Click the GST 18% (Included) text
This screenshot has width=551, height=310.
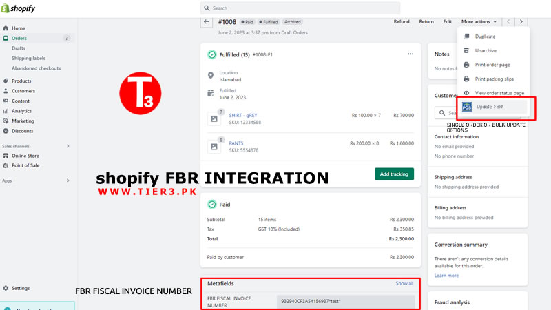[x=279, y=229]
